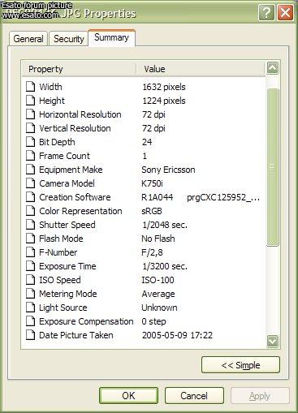Select the Camera Model property label
The height and width of the screenshot is (413, 298).
coord(67,183)
